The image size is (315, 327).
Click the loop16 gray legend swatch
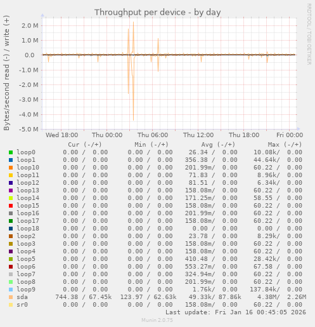click(11, 213)
